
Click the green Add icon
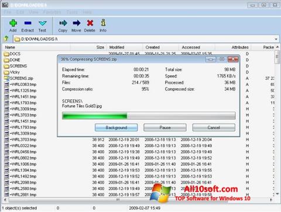[13, 23]
